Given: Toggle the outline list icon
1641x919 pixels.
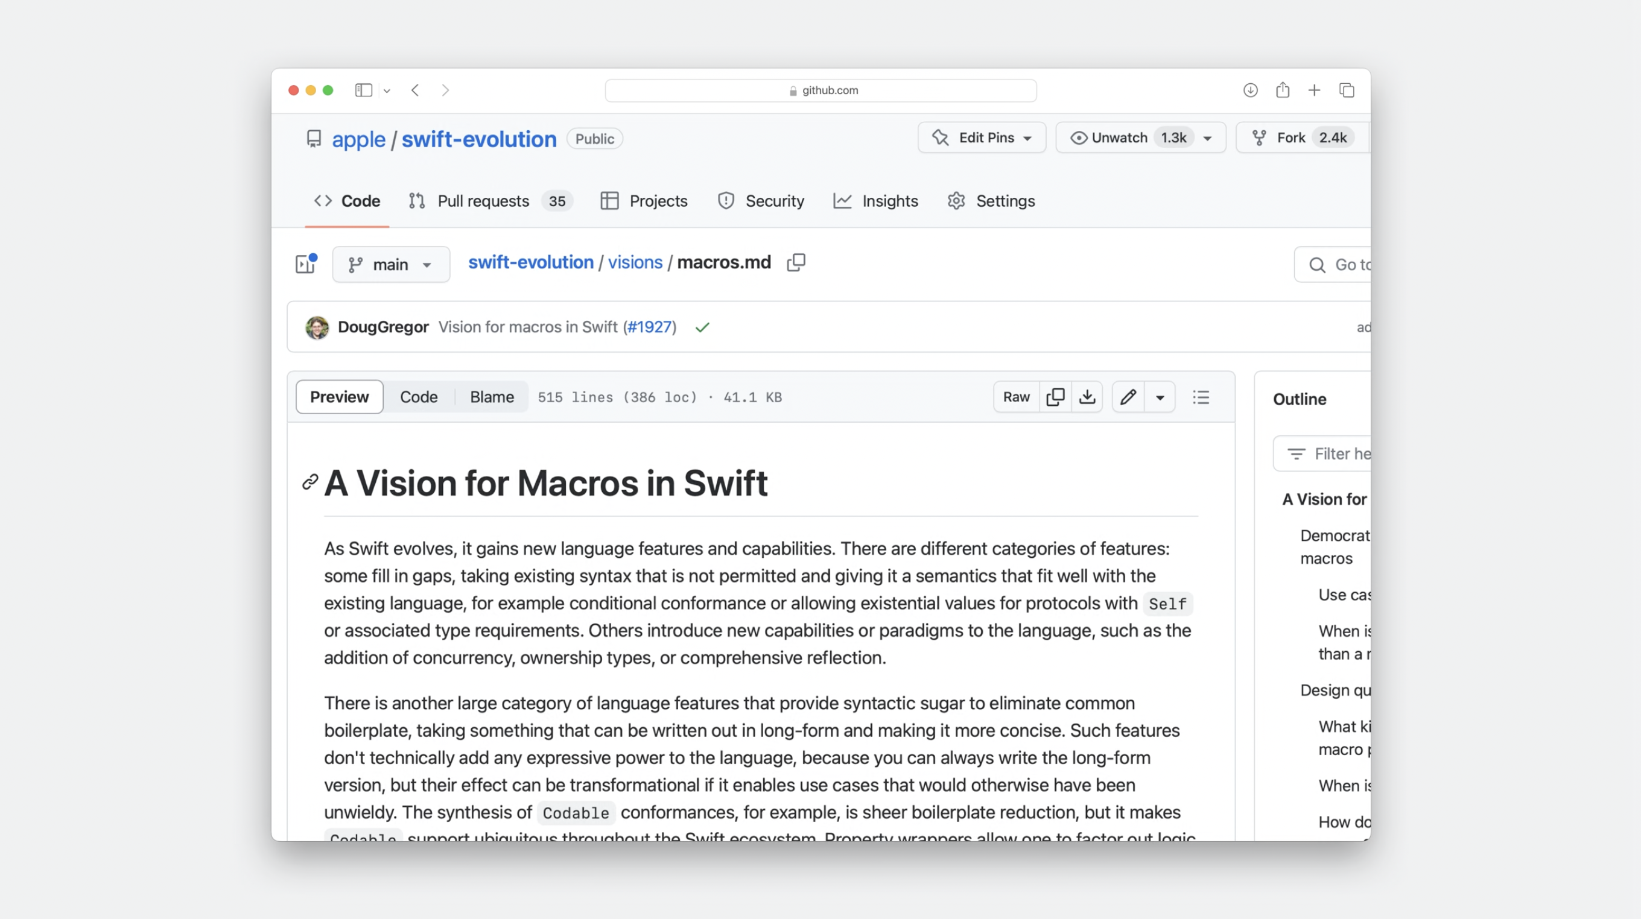Looking at the screenshot, I should click(x=1201, y=397).
